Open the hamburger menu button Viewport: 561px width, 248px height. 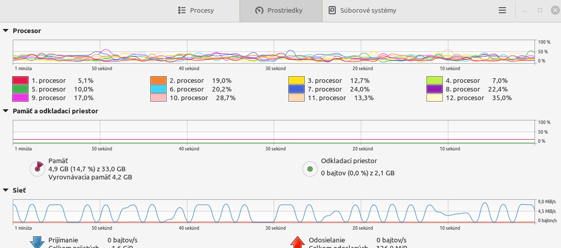pos(502,10)
